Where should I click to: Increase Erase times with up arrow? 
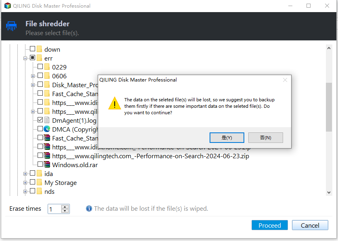65,207
